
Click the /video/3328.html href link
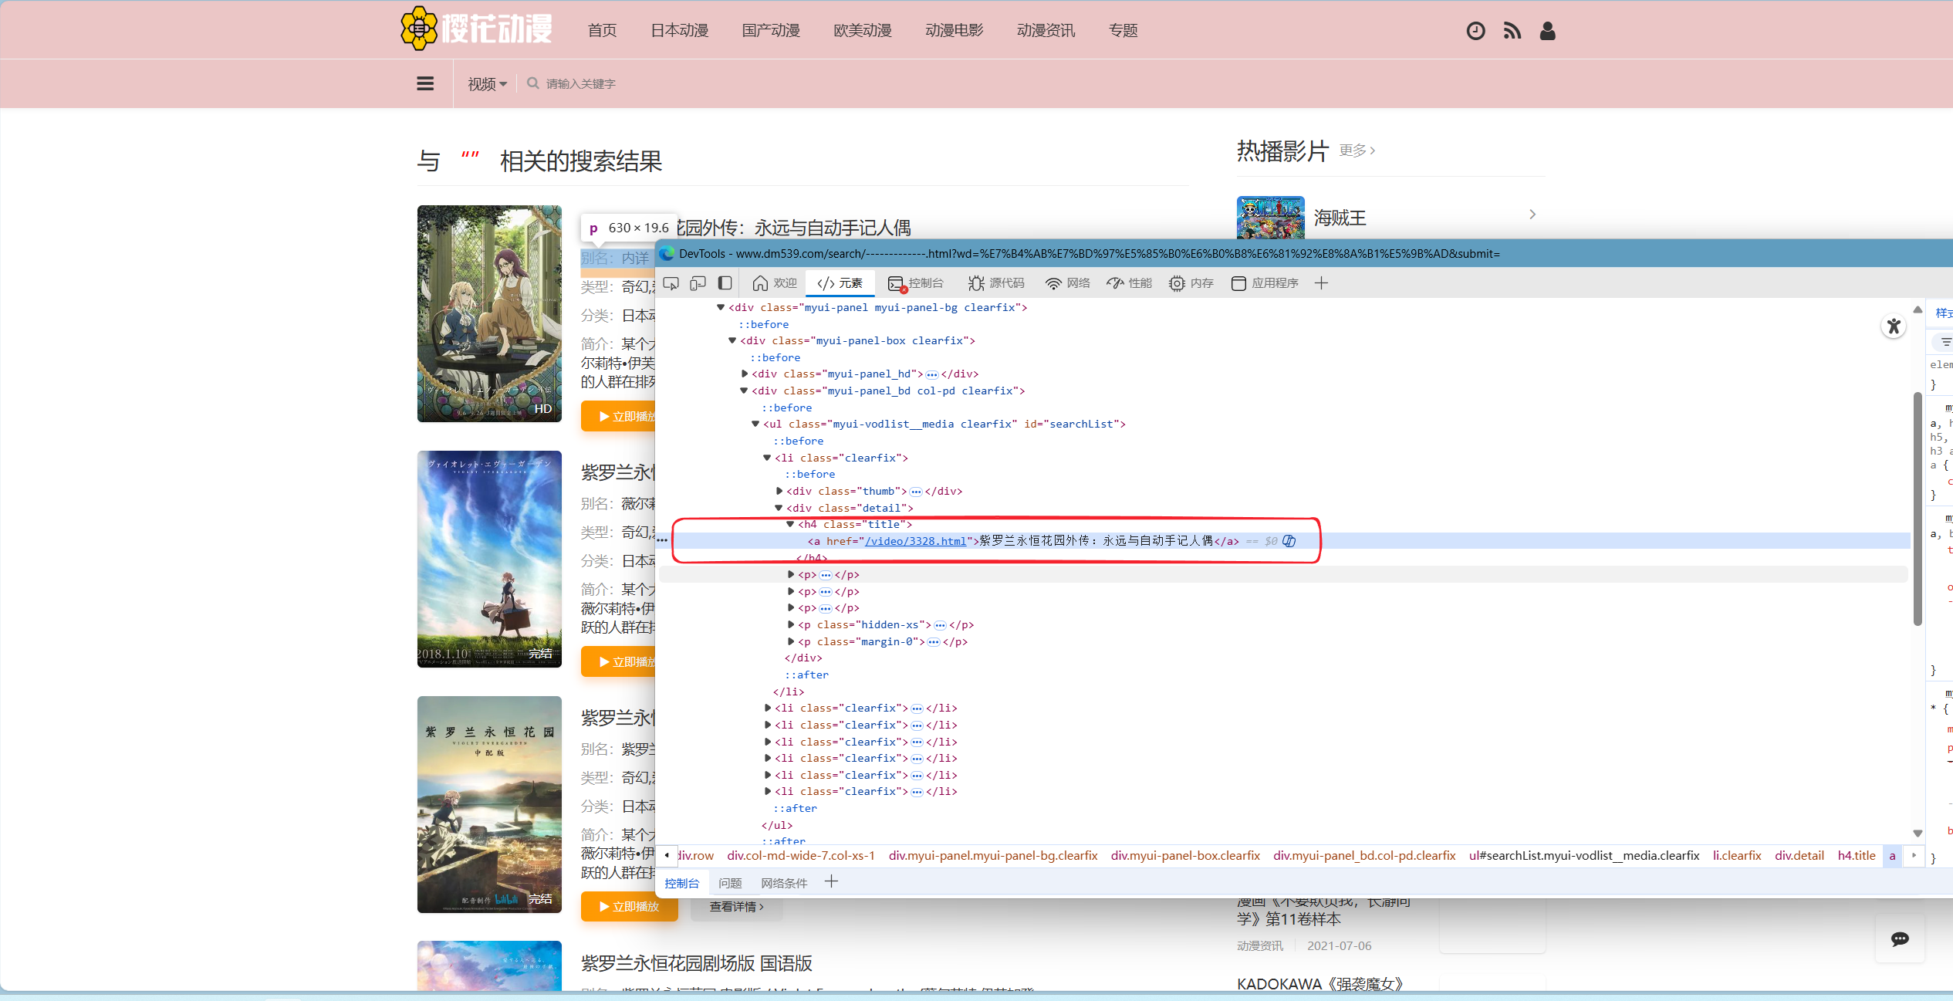tap(915, 541)
